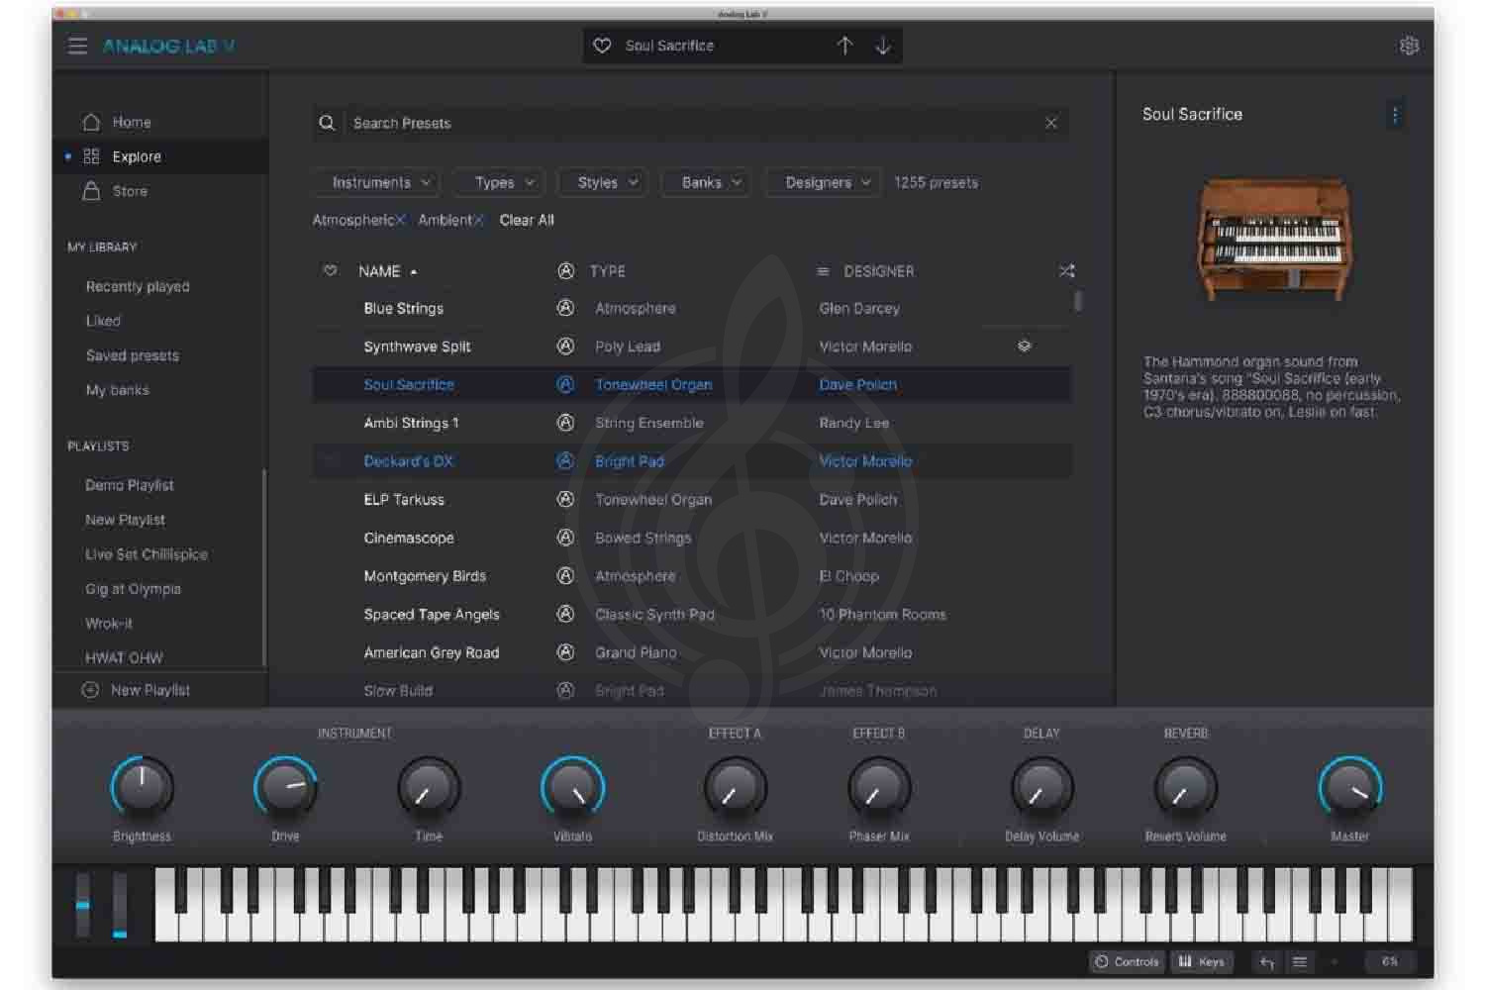Viewport: 1485px width, 990px height.
Task: Click the Hammond organ thumbnail image
Action: (1274, 239)
